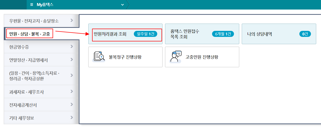Open 고충민원 진행상황 link
This screenshot has height=133, width=321.
coord(202,57)
